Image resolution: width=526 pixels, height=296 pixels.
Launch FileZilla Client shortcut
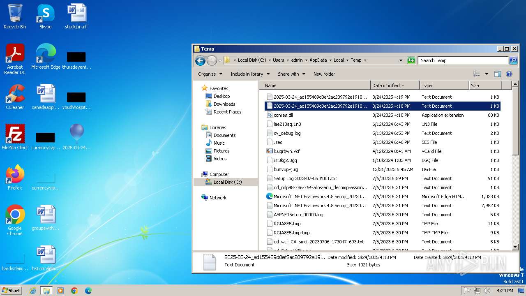tap(15, 137)
